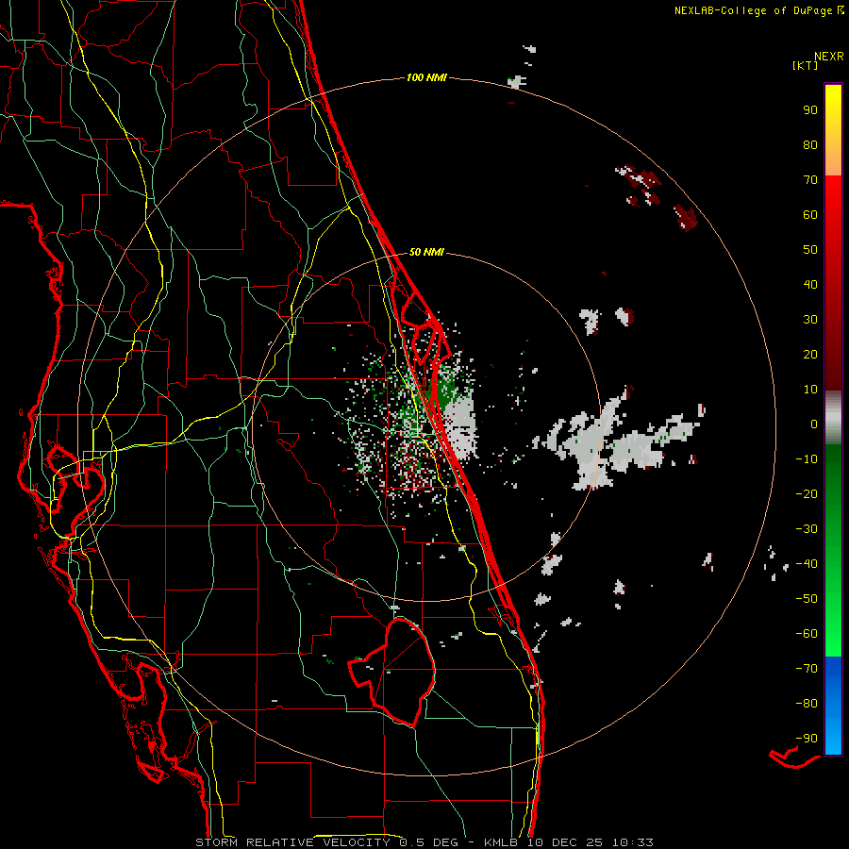Click the bright green segment of color bar
The height and width of the screenshot is (849, 849).
click(x=833, y=551)
